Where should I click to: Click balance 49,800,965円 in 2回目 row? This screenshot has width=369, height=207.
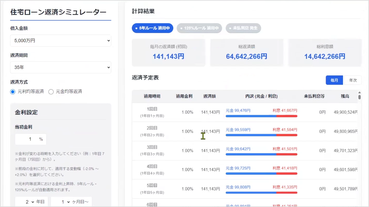pos(346,132)
